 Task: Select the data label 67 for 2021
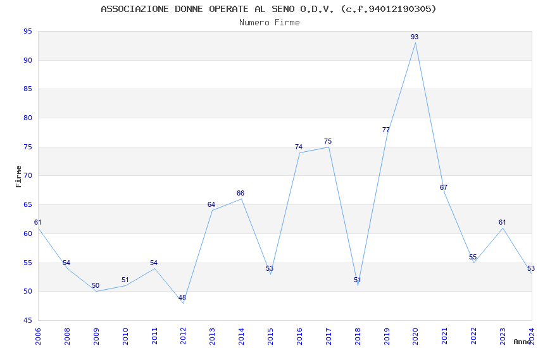tap(443, 187)
